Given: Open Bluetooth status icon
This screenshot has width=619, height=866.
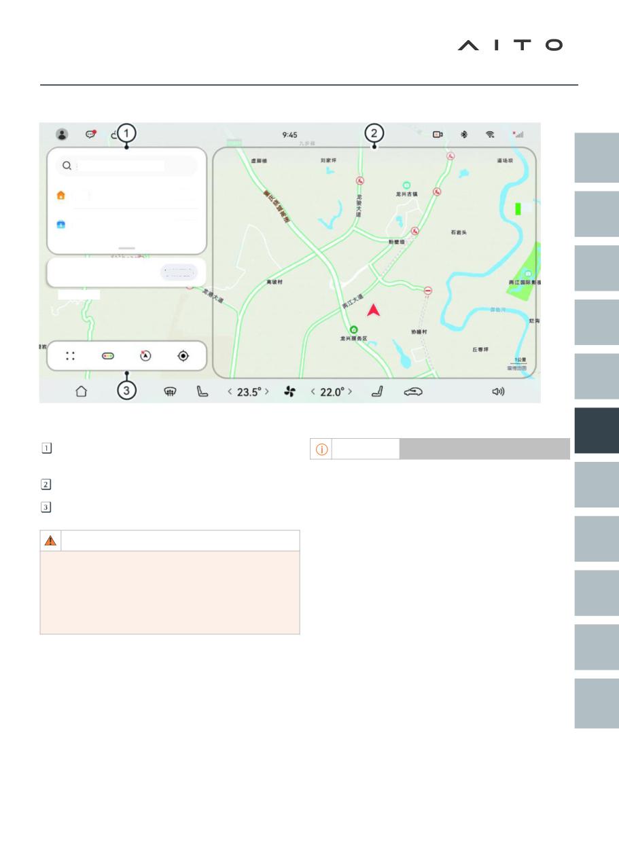Looking at the screenshot, I should coord(465,134).
